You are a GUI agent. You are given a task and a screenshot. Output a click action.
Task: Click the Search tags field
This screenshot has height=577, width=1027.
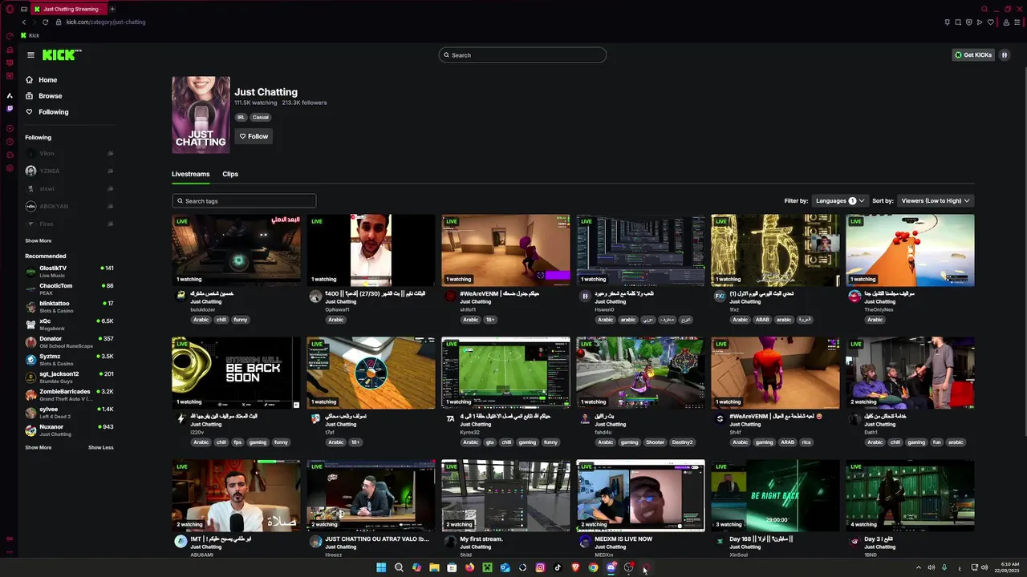coord(244,201)
